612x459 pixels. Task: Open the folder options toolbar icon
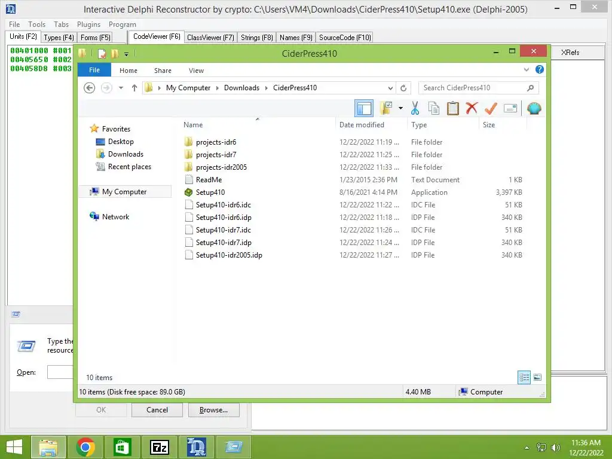click(385, 108)
